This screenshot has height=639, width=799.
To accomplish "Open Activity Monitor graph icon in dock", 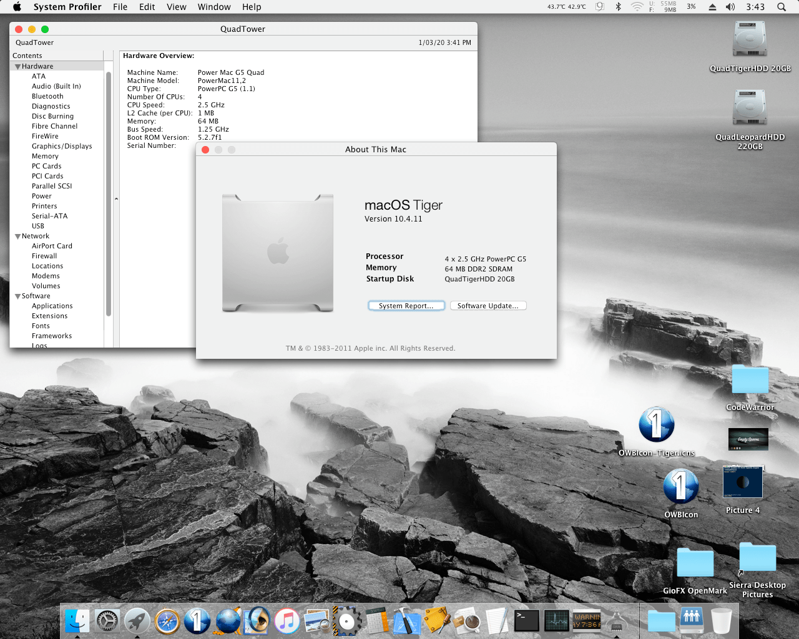I will click(x=557, y=621).
